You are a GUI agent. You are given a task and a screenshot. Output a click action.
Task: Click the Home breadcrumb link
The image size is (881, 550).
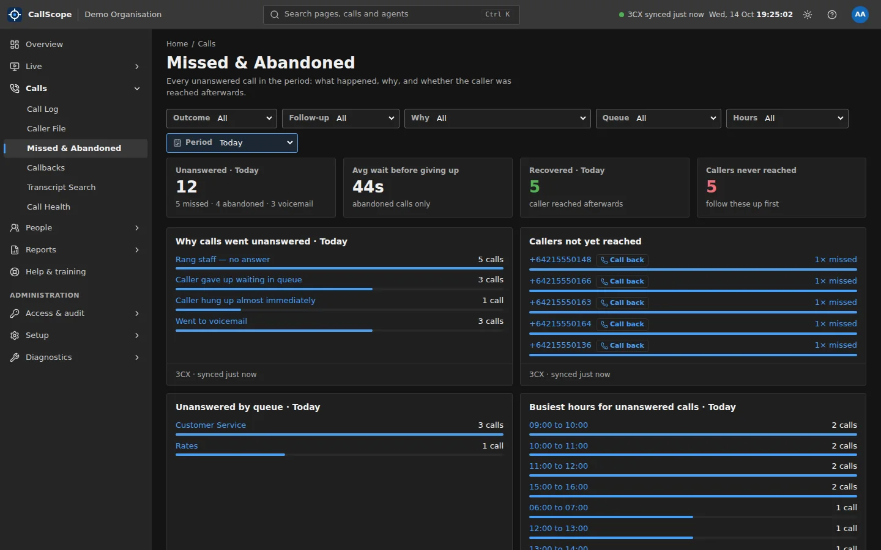click(x=177, y=44)
